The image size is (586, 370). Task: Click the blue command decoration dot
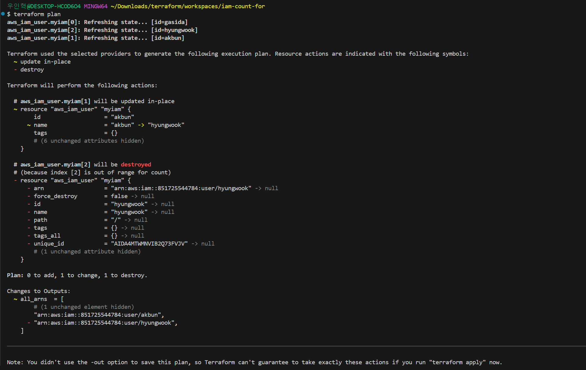[3, 14]
